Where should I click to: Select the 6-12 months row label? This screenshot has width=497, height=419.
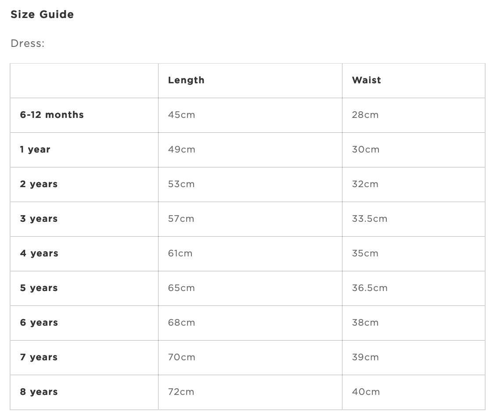pos(52,114)
